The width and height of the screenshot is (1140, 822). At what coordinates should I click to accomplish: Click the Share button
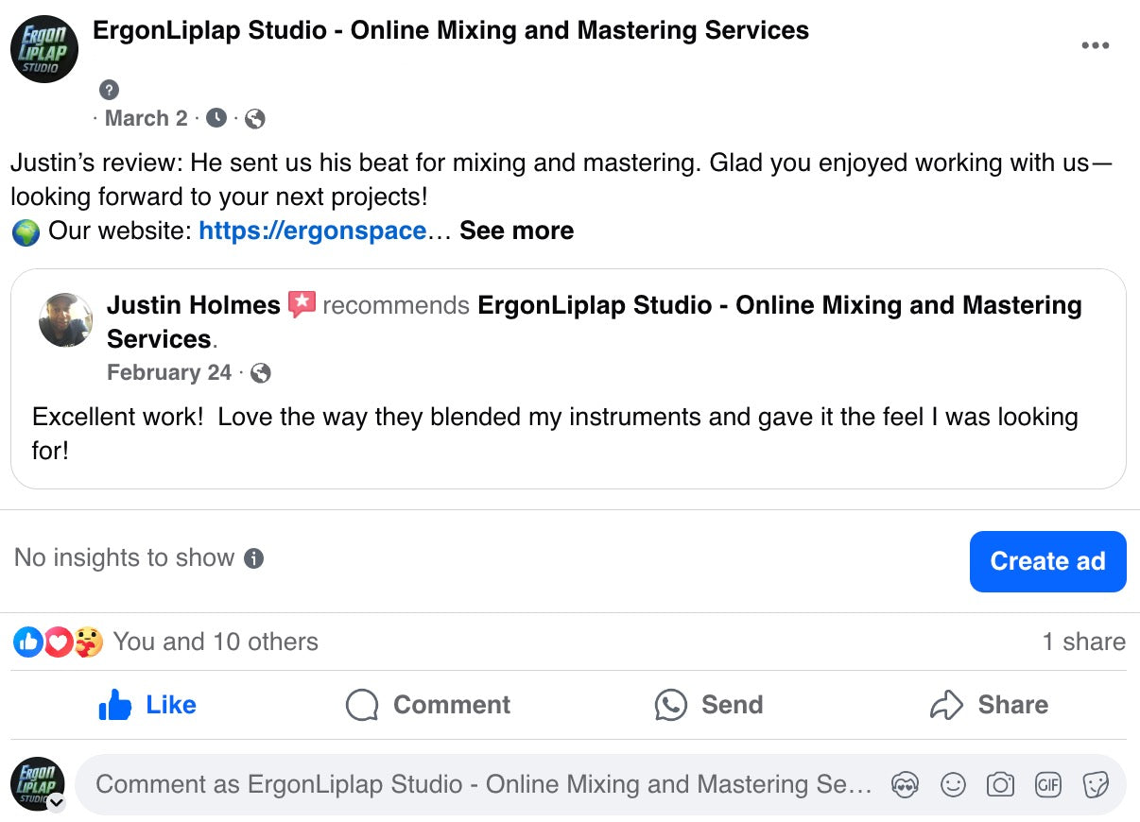coord(990,705)
